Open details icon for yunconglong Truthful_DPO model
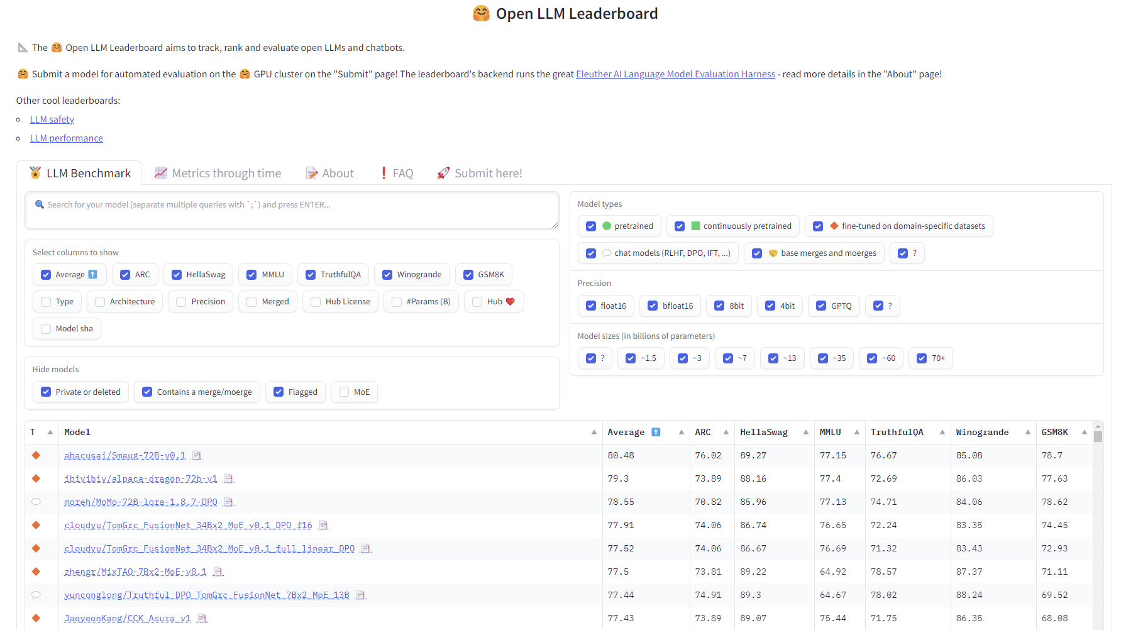The height and width of the screenshot is (630, 1121). (360, 595)
